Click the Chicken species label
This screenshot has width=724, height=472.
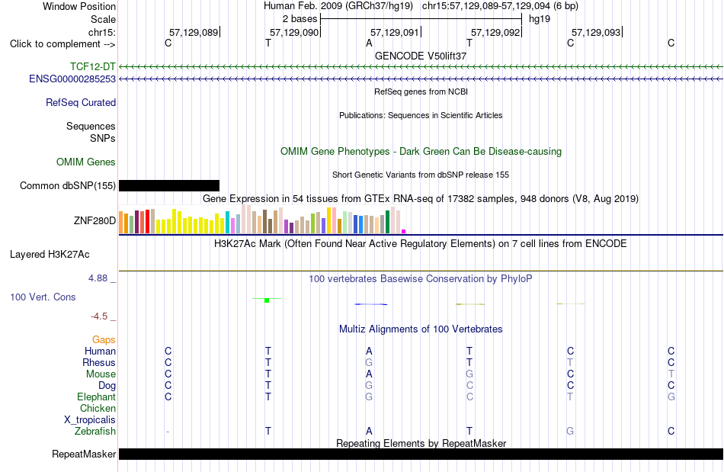pos(98,408)
